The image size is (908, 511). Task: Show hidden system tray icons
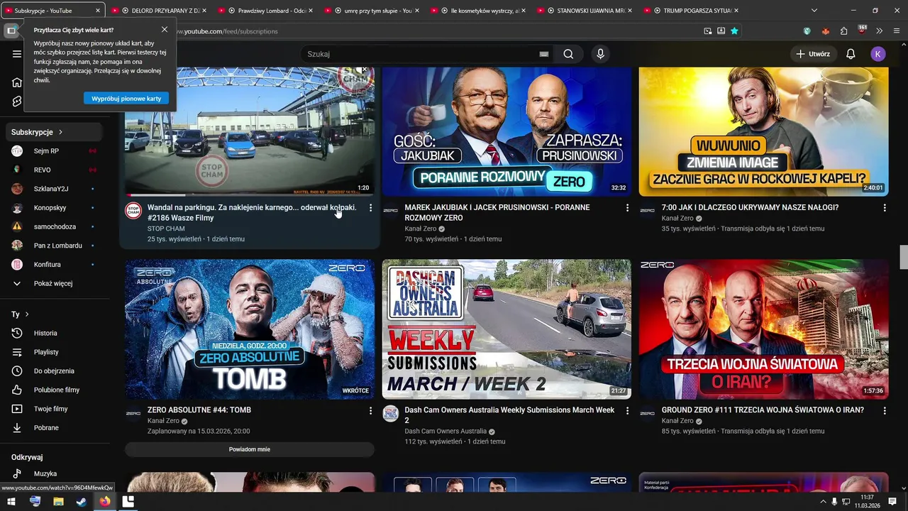[823, 501]
